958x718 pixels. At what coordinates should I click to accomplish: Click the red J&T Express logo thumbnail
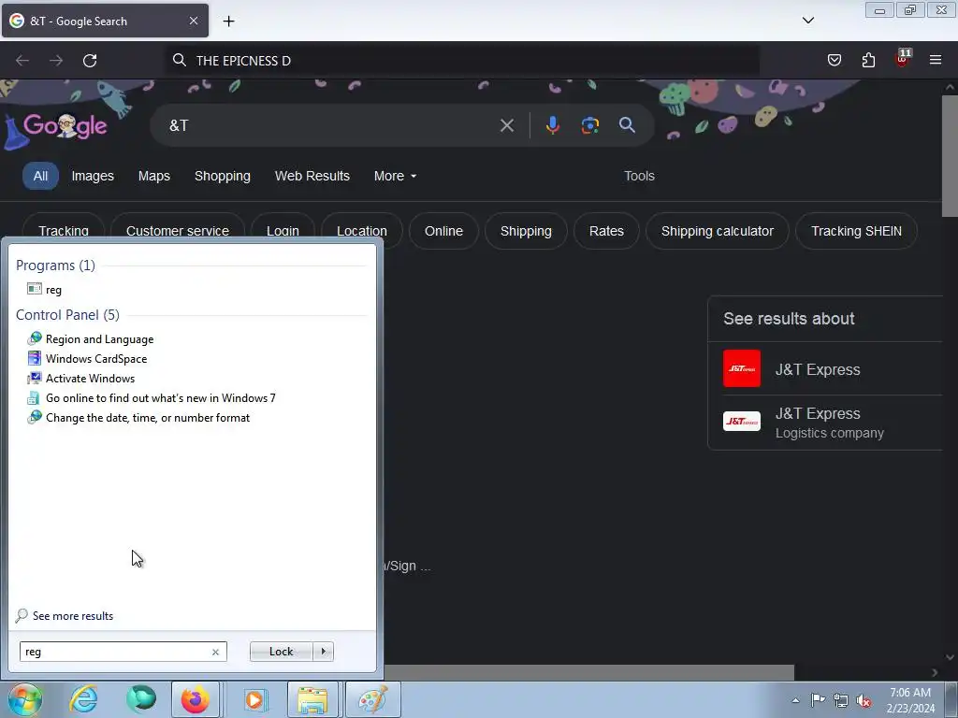click(x=742, y=368)
